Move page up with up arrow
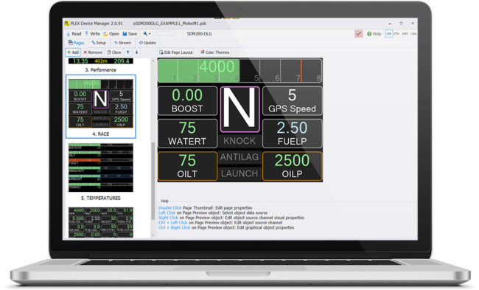Screen dimensions: 479x290 [x=128, y=52]
